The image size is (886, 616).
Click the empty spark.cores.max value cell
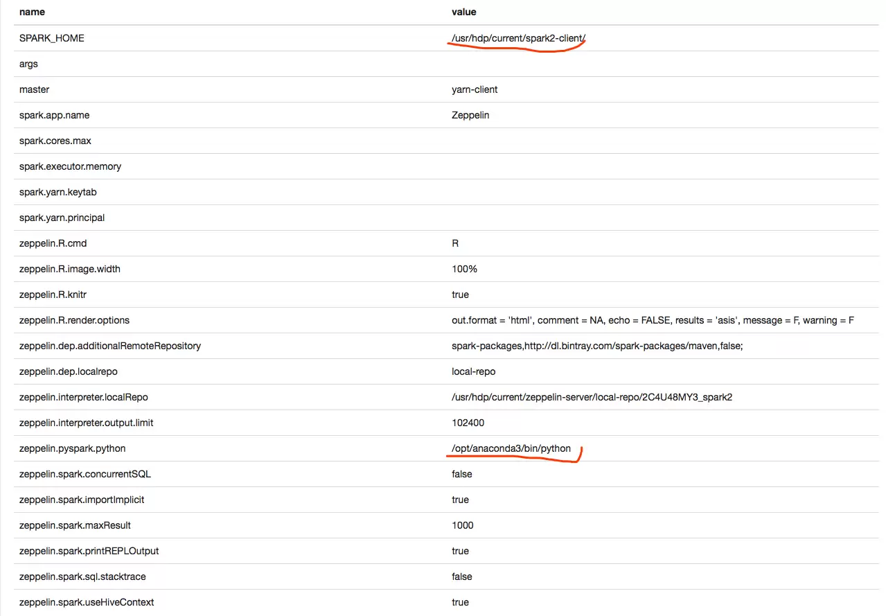click(x=662, y=141)
